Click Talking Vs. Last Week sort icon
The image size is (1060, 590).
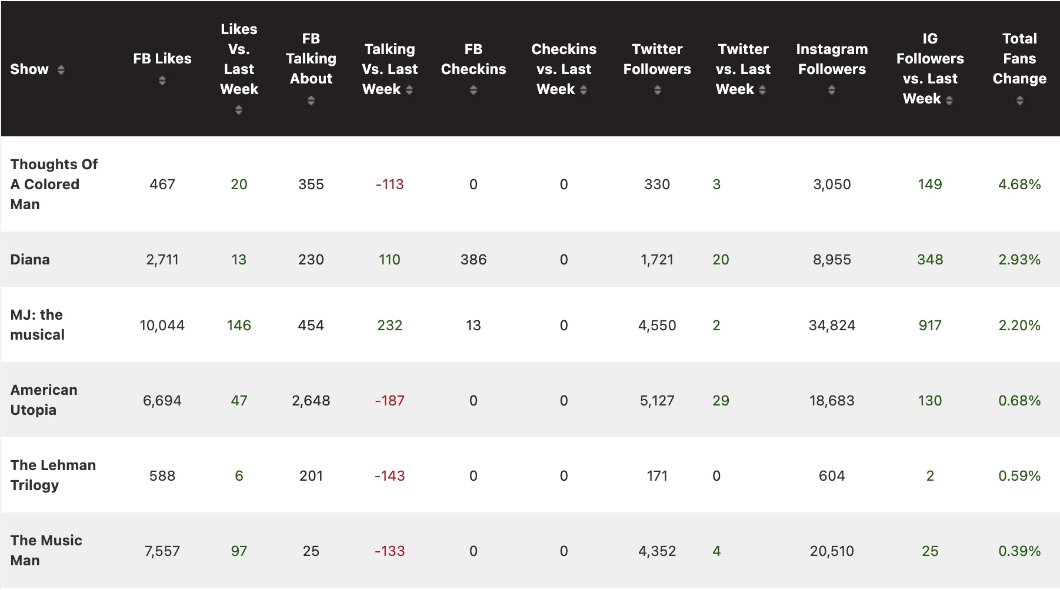click(x=409, y=90)
